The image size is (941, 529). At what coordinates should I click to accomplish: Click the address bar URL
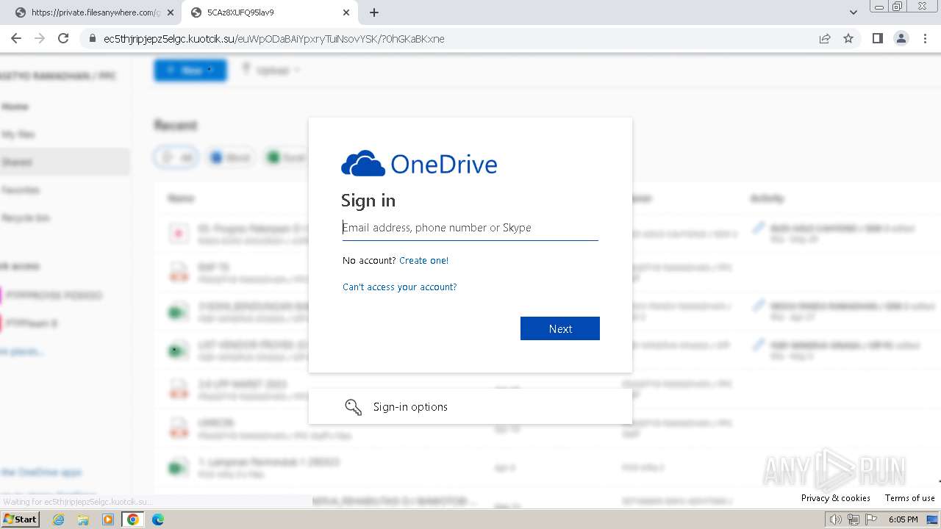coord(274,39)
